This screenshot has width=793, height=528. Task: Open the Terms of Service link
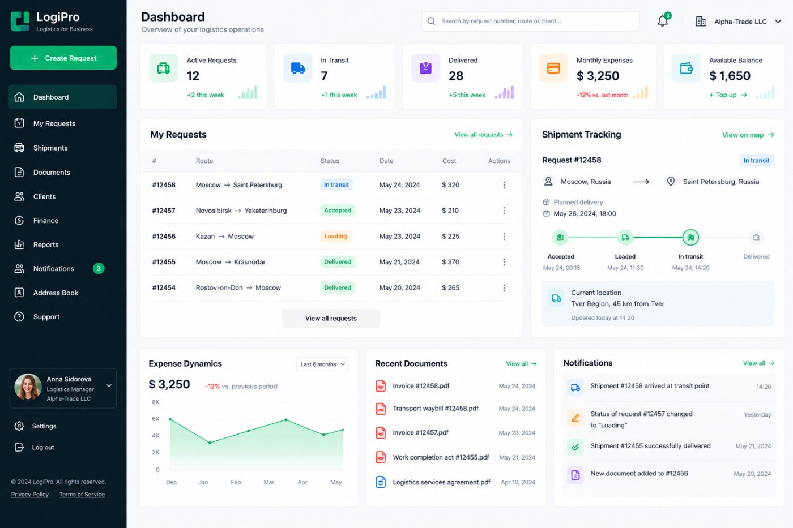[82, 495]
